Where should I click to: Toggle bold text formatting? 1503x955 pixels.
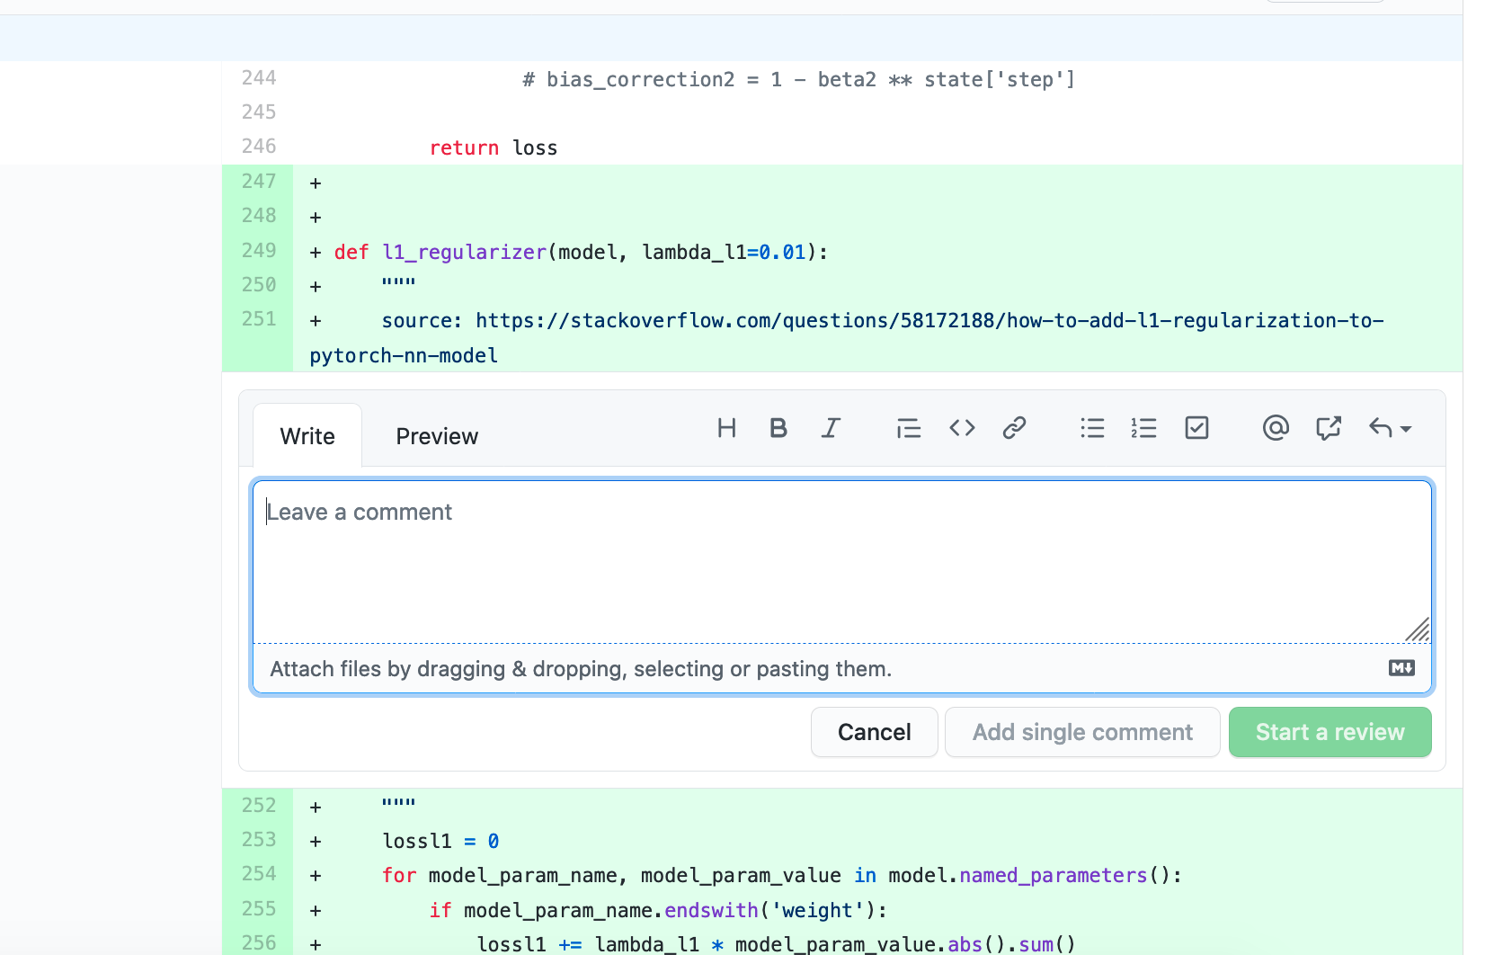(778, 428)
